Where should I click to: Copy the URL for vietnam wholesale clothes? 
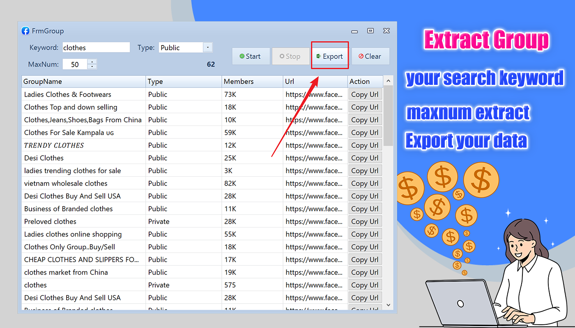[365, 183]
